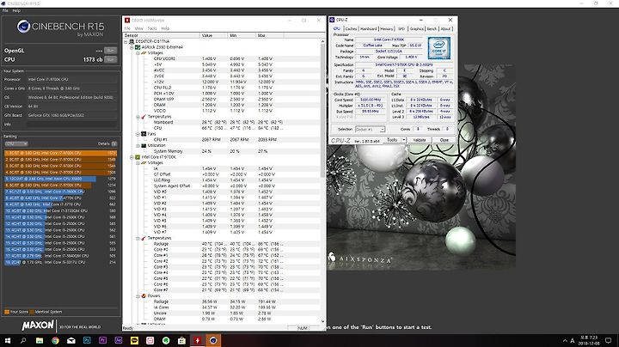Collapse the DESKTOP computer tree node

pyautogui.click(x=126, y=41)
